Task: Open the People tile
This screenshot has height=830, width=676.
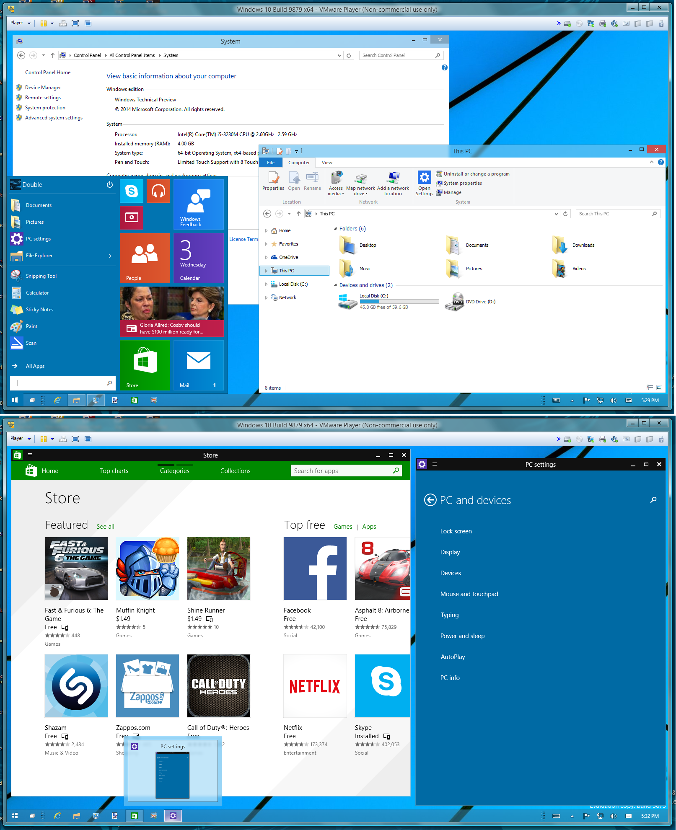Action: tap(145, 258)
